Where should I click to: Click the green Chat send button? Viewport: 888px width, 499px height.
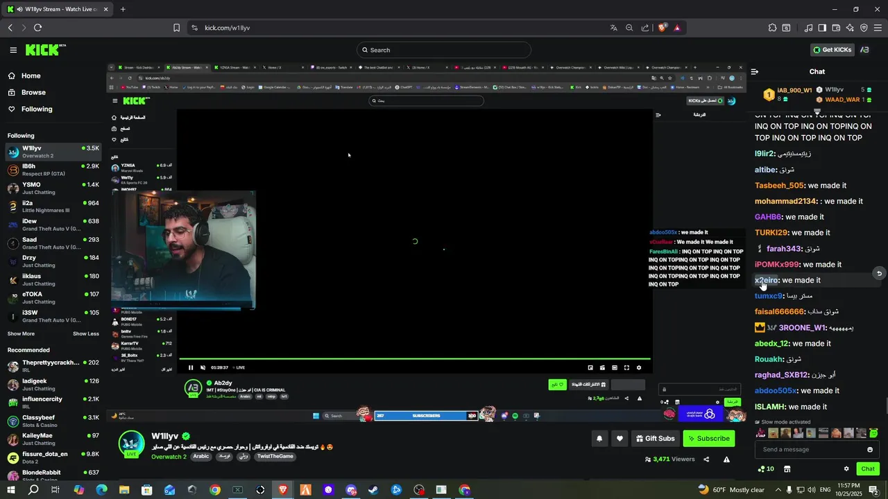point(868,469)
